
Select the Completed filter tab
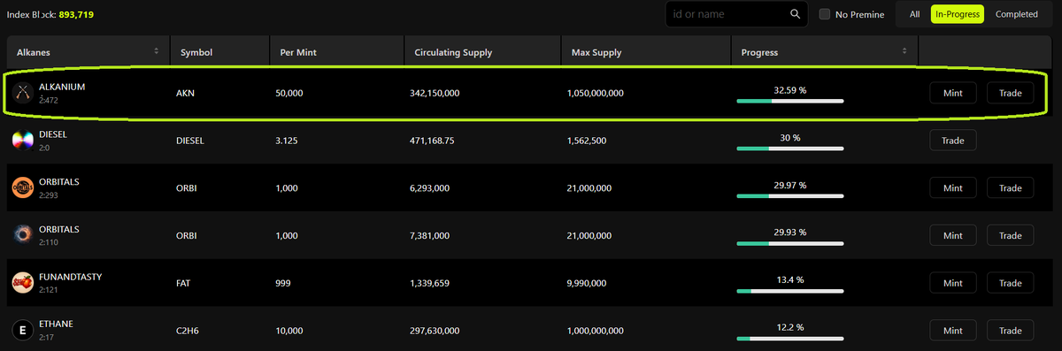(x=1017, y=14)
